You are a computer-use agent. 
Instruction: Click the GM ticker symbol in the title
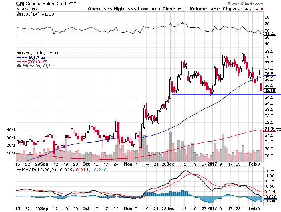(x=20, y=4)
